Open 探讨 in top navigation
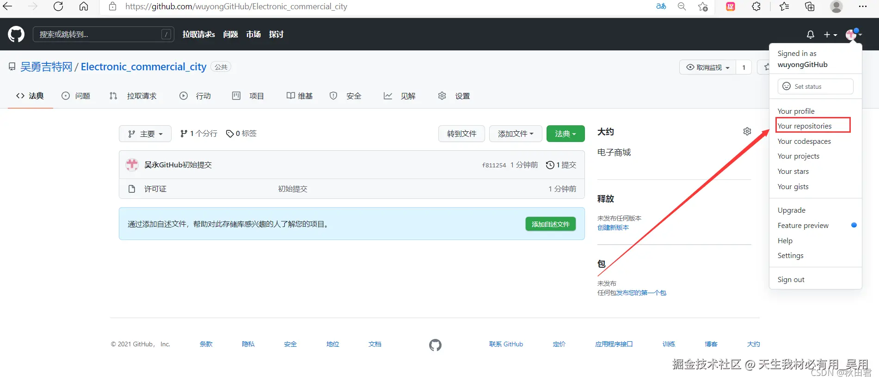This screenshot has height=381, width=879. pos(276,34)
